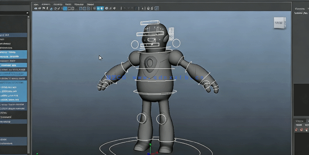Toggle the circular icon second from toolbar end
This screenshot has width=309, height=155.
152,9
